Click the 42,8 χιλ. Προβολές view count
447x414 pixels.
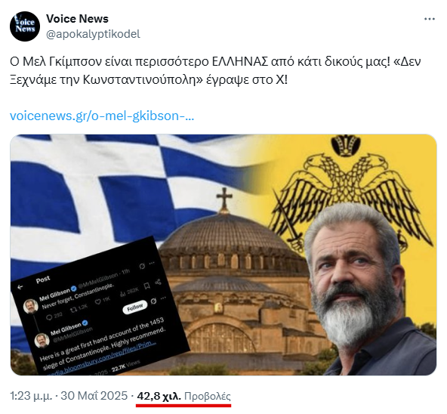point(184,396)
